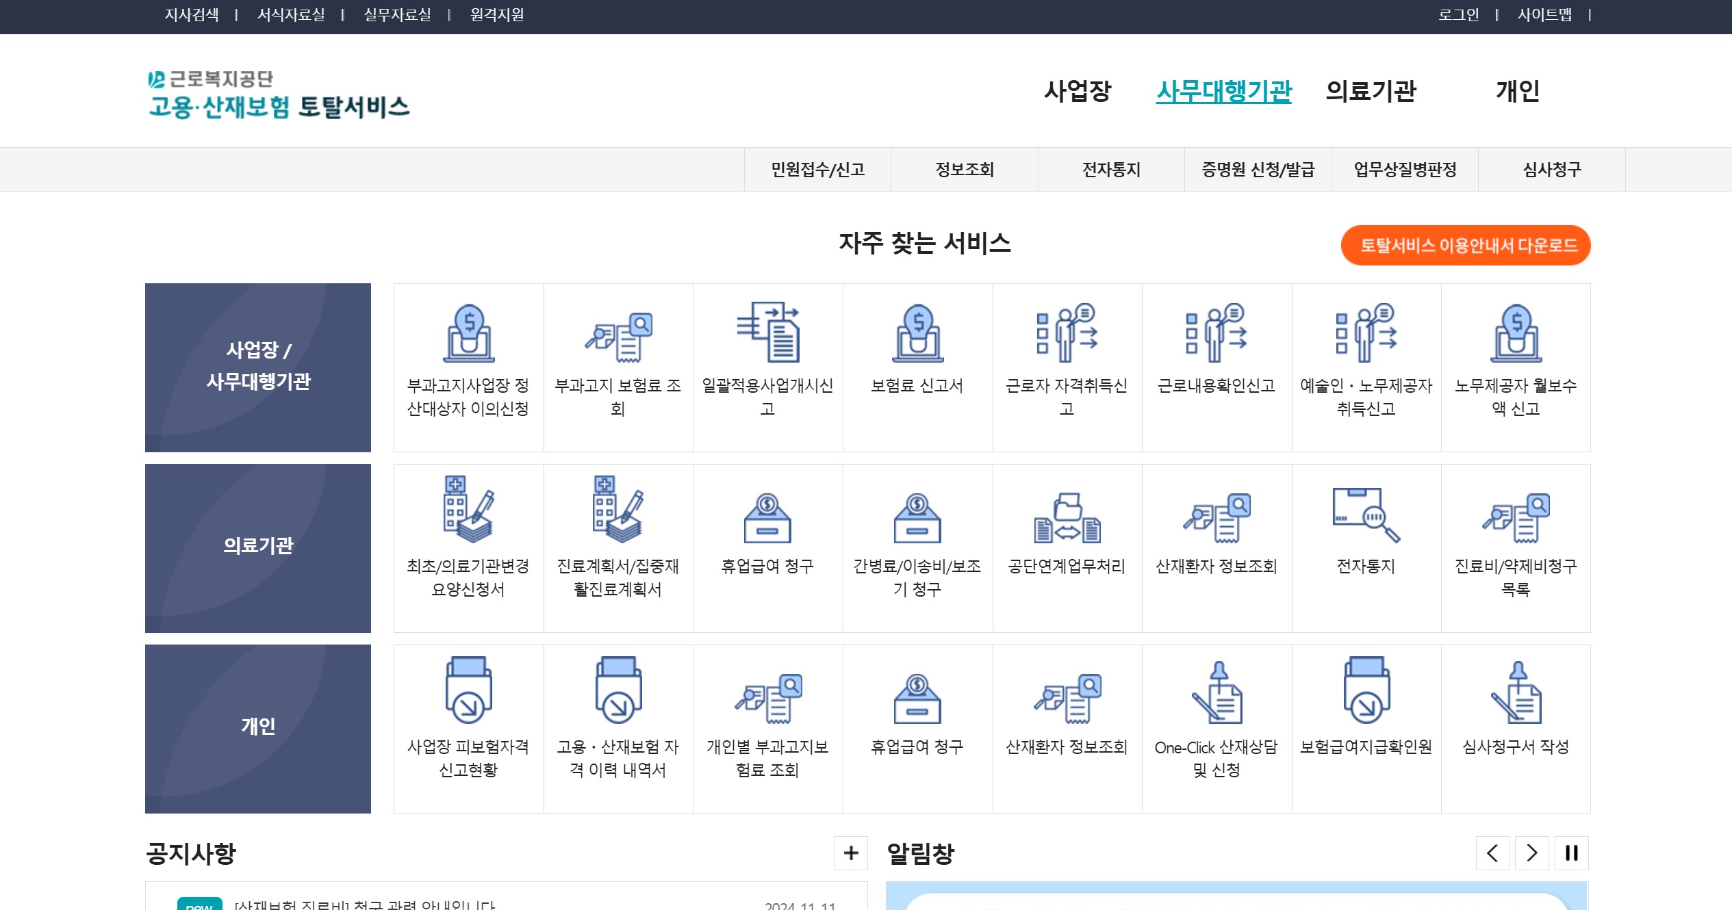The image size is (1732, 910).
Task: Download 토탈서비스 이용안내서 via orange button
Action: pos(1465,246)
